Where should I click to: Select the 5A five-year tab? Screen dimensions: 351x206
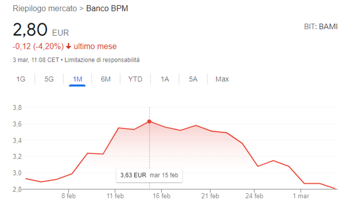pyautogui.click(x=193, y=79)
